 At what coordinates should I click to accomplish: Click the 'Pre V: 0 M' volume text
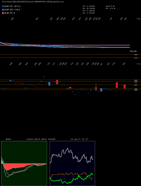[110, 8]
